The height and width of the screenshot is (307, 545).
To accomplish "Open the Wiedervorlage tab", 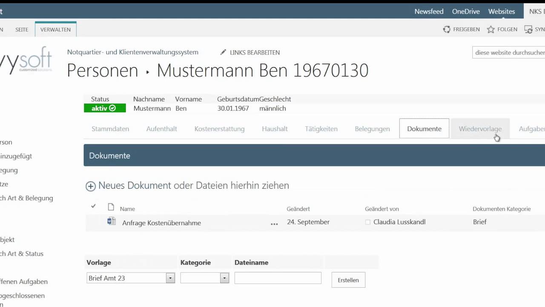I will [x=480, y=129].
